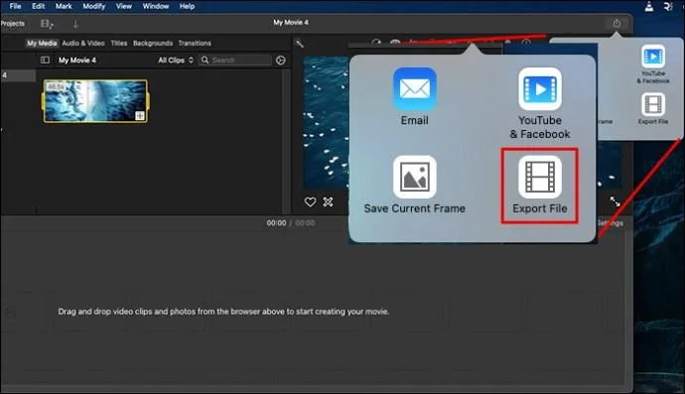Open the Window menu
Screen dimensions: 685x394
click(x=156, y=6)
